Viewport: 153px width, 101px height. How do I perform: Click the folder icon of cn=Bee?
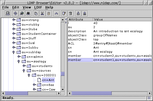click(39, 85)
